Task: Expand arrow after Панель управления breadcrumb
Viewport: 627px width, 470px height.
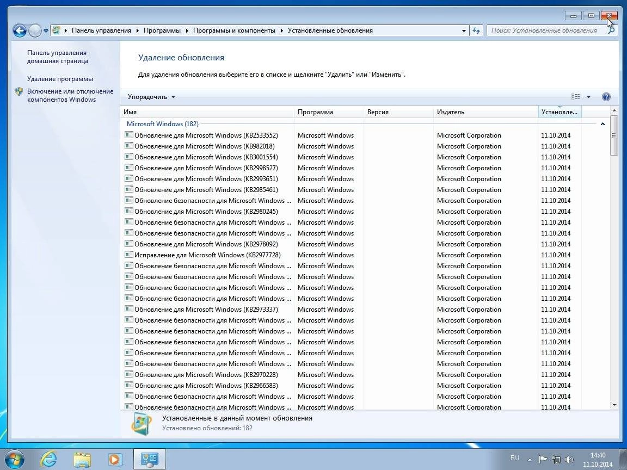Action: point(137,30)
